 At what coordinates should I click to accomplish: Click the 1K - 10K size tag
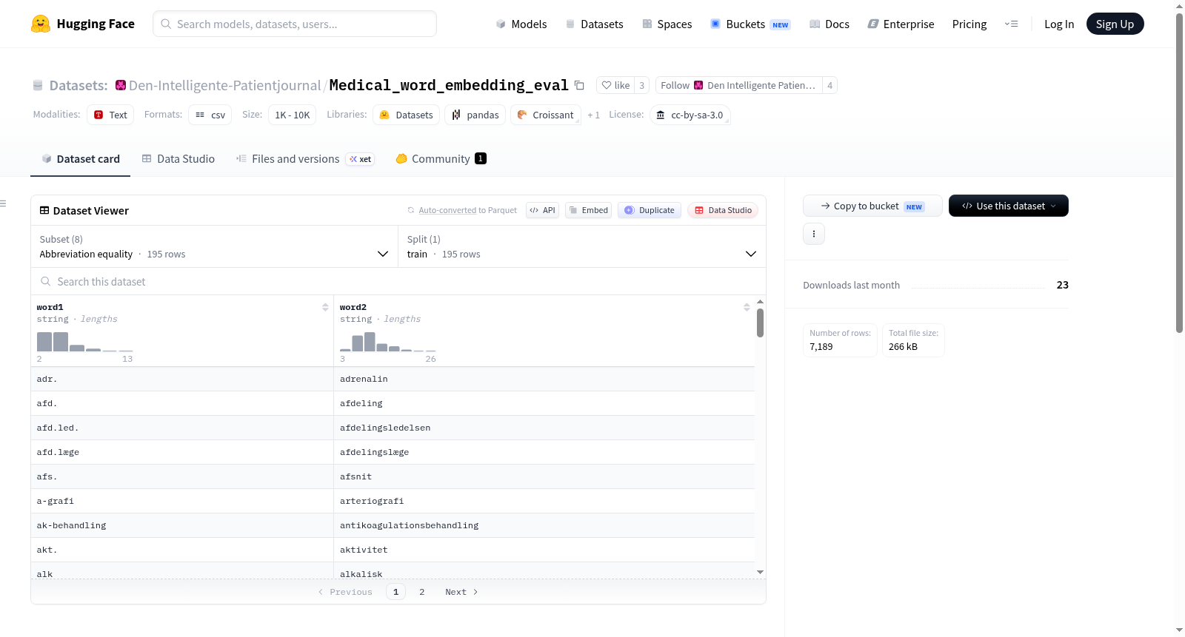tap(293, 115)
